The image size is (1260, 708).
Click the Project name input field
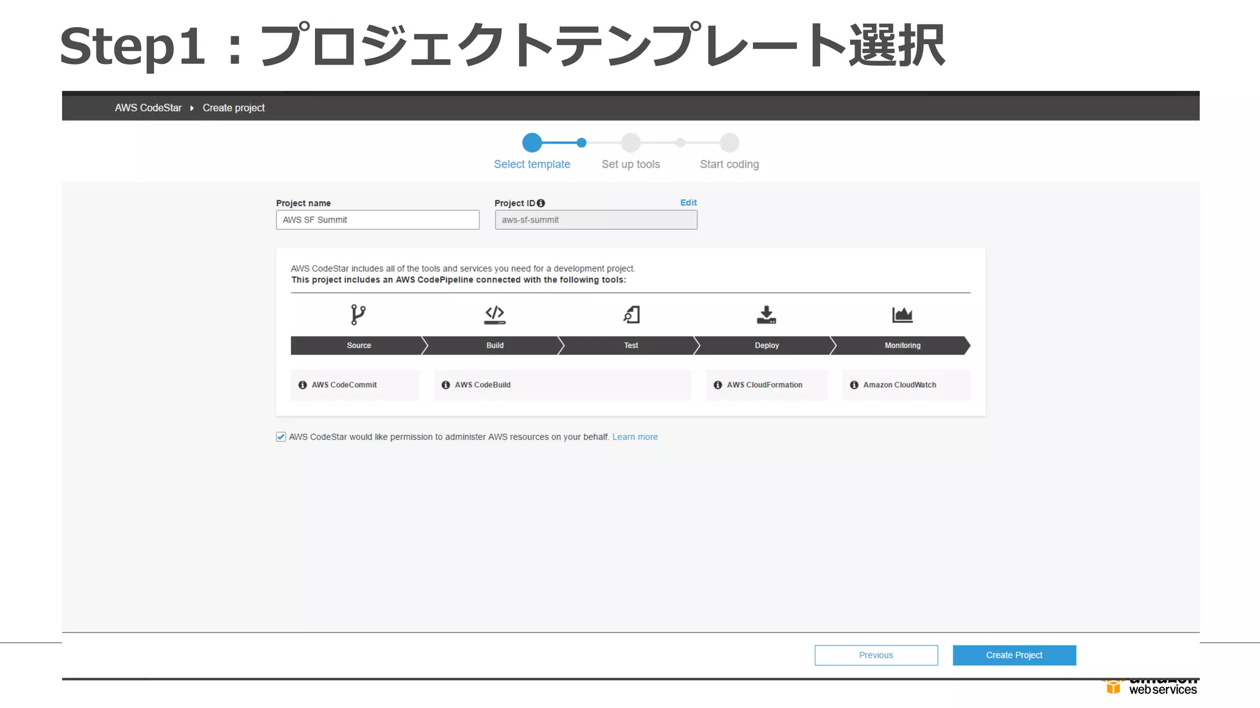click(x=378, y=220)
